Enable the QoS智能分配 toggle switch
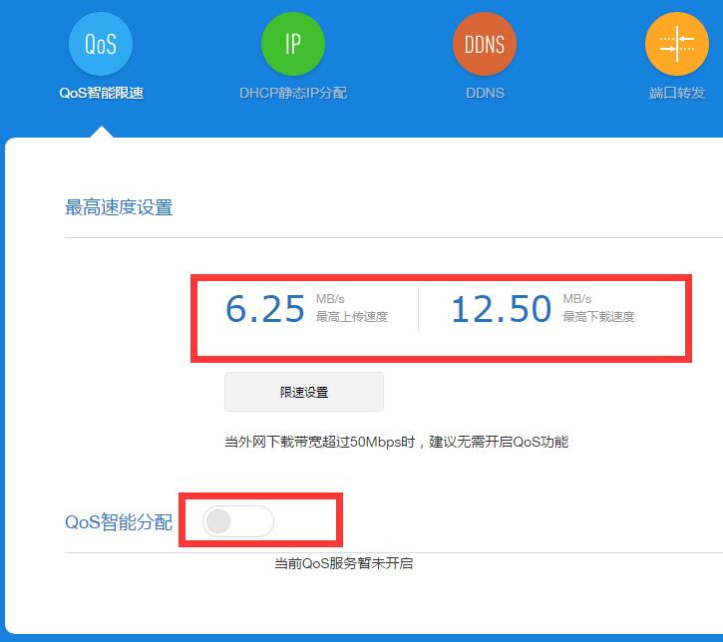Image resolution: width=723 pixels, height=642 pixels. click(x=238, y=521)
